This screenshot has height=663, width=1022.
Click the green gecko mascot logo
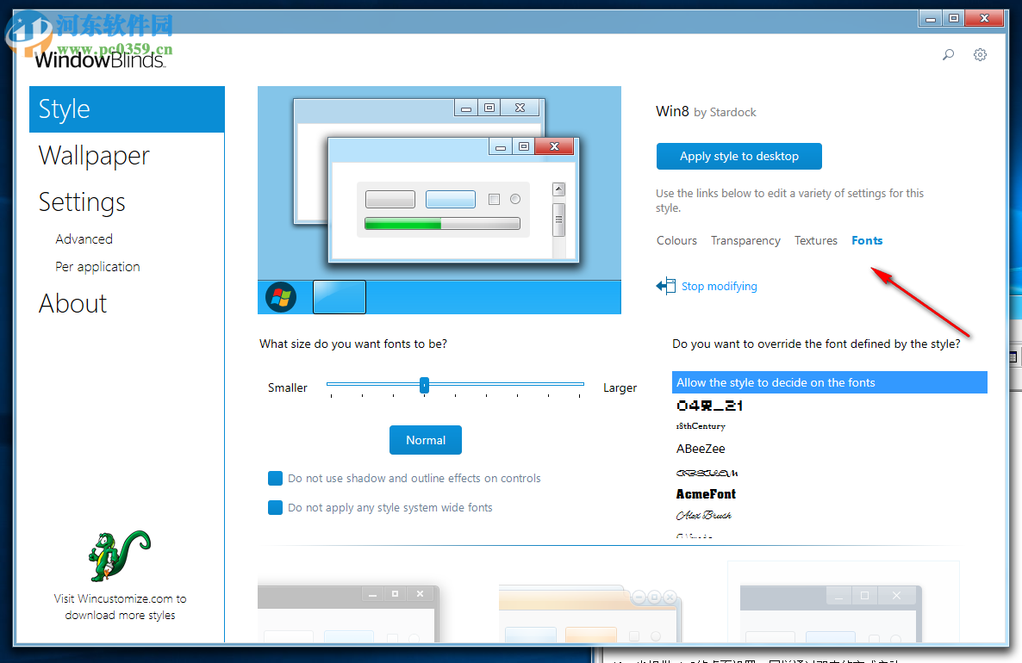coord(119,556)
